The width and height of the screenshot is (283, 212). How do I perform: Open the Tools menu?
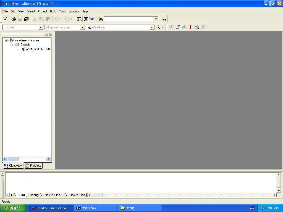[62, 11]
